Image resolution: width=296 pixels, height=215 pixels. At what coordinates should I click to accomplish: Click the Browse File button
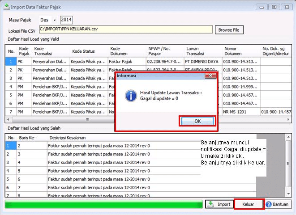point(230,30)
